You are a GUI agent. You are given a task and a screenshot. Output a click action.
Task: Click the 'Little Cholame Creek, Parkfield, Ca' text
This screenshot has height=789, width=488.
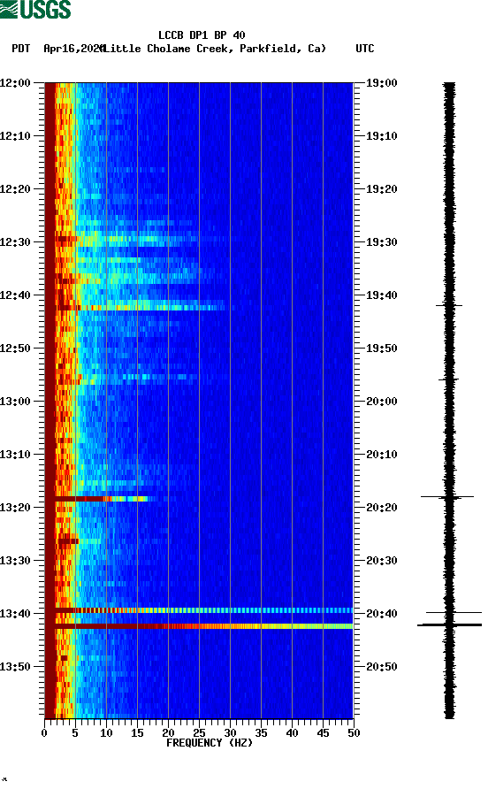pyautogui.click(x=215, y=49)
